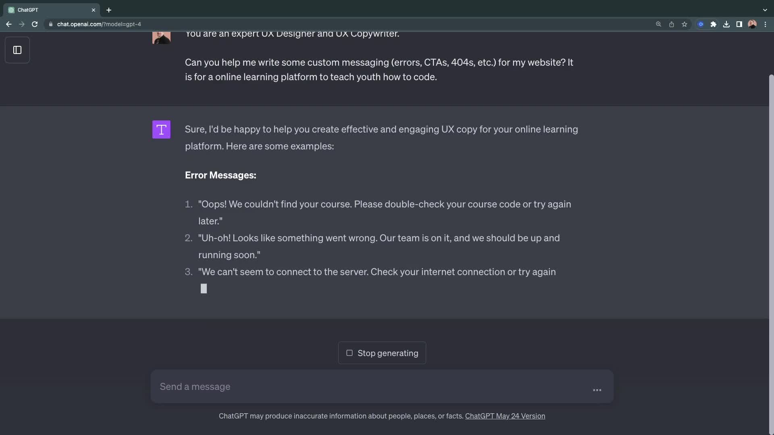
Task: Click the Stop generating button
Action: coord(381,353)
